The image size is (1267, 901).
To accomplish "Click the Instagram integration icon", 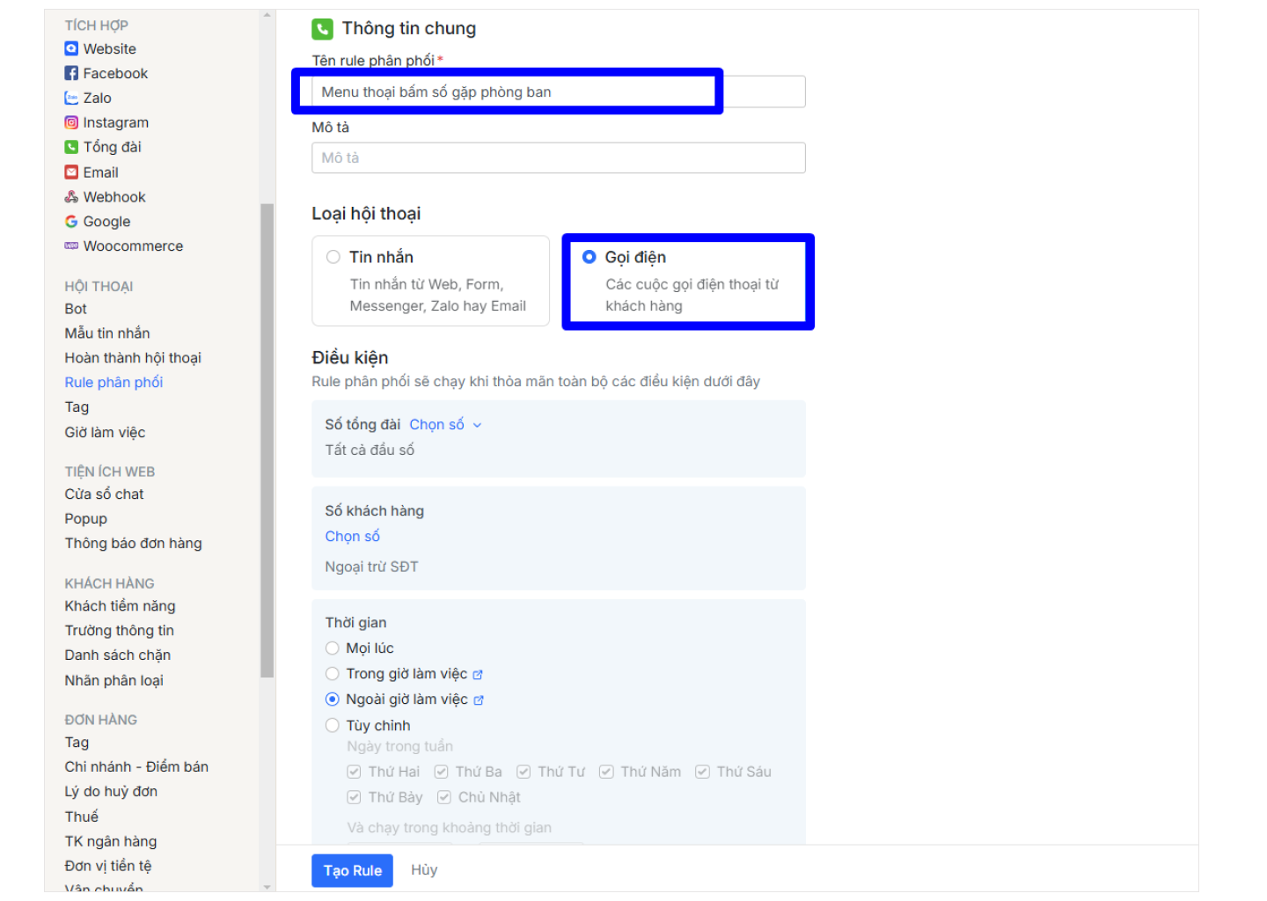I will pyautogui.click(x=71, y=123).
